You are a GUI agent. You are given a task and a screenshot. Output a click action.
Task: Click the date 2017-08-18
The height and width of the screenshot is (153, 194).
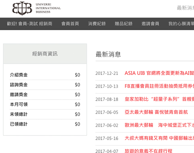click(x=107, y=99)
